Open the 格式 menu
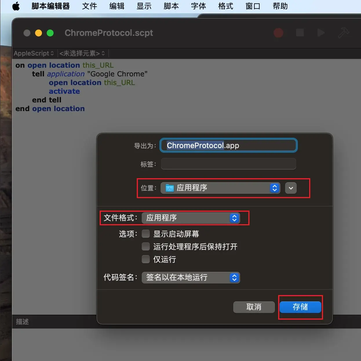361x361 pixels. click(x=226, y=6)
